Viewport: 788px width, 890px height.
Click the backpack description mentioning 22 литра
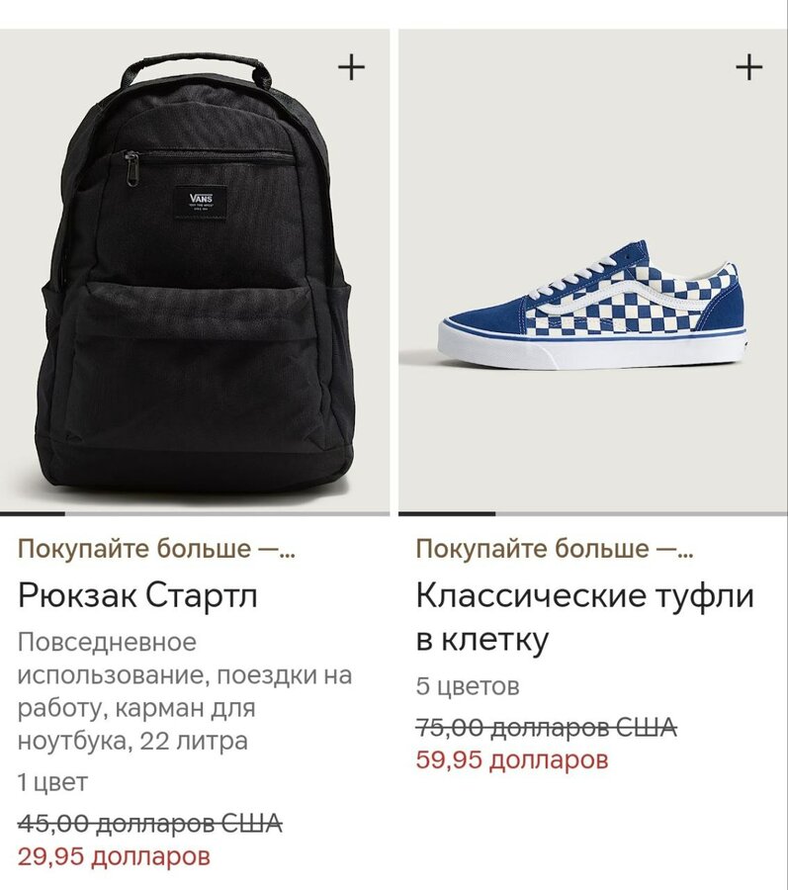point(185,691)
